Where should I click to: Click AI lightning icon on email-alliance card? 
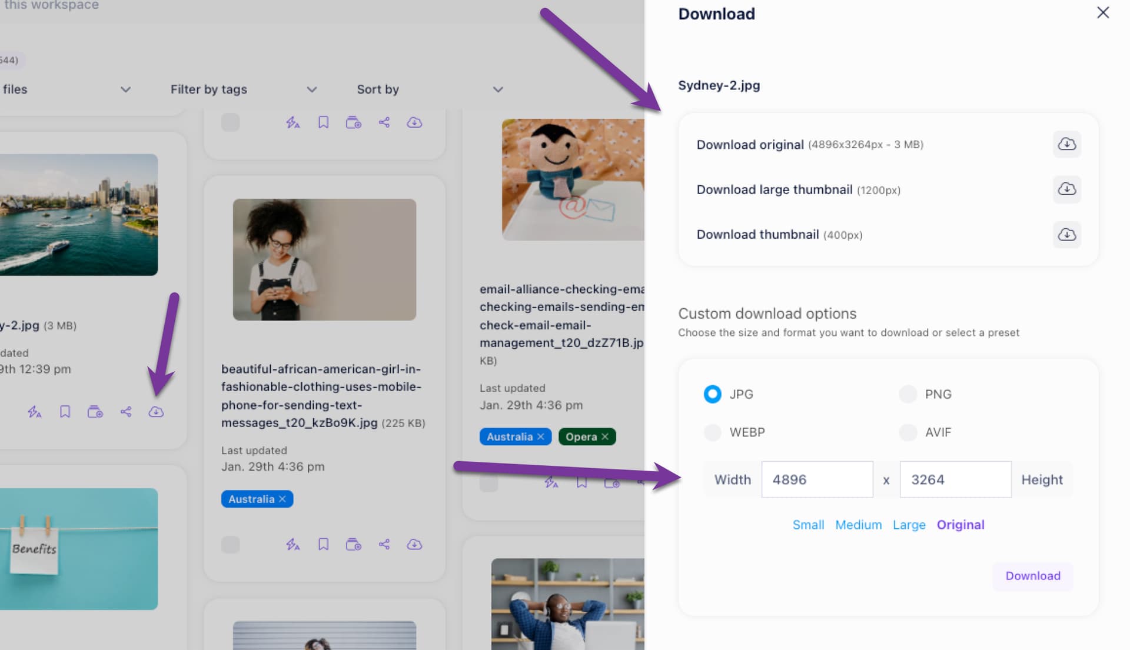pyautogui.click(x=551, y=483)
